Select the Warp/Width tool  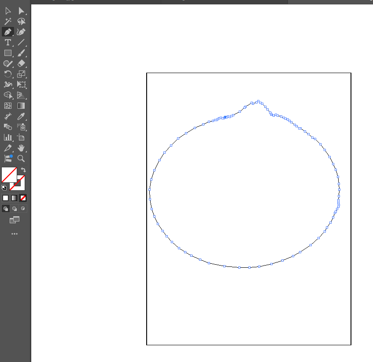point(8,85)
